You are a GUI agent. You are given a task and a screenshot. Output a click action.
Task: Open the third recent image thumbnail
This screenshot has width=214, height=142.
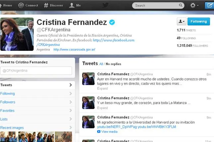click(x=45, y=137)
